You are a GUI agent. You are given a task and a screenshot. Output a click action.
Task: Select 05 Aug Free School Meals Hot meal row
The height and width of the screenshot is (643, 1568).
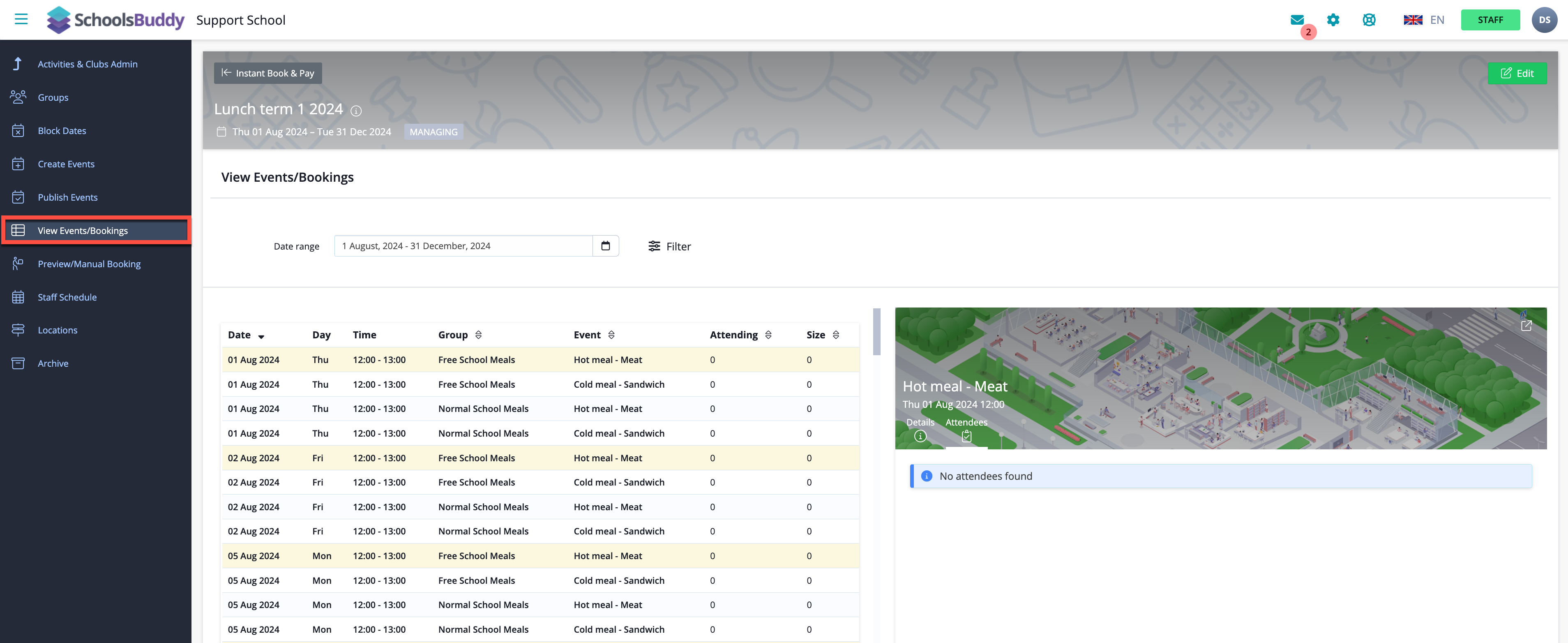pos(540,556)
